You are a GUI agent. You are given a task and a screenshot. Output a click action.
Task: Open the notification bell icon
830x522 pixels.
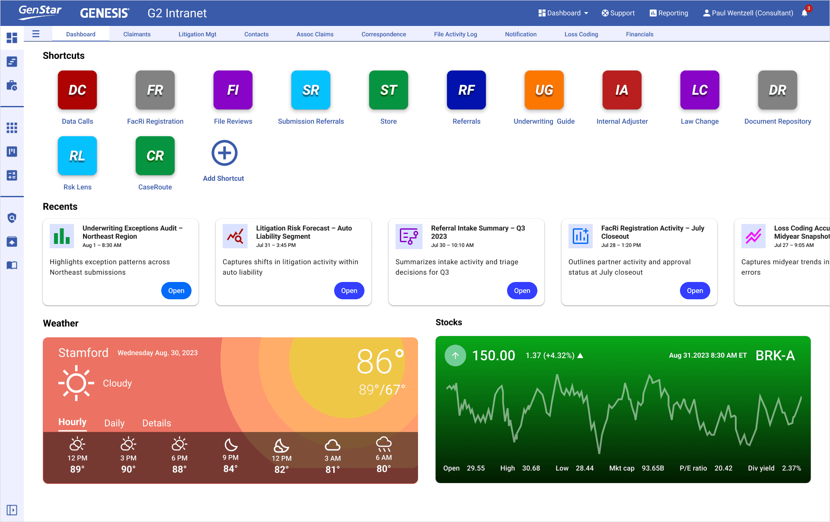(804, 13)
